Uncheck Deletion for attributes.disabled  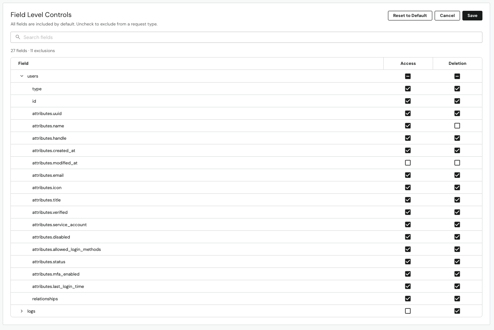tap(457, 237)
